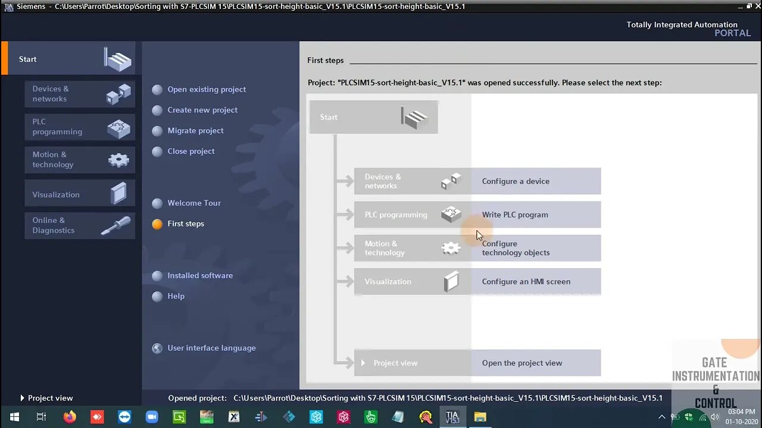Open Motion & technology portal in left sidebar
This screenshot has width=762, height=428.
click(80, 160)
